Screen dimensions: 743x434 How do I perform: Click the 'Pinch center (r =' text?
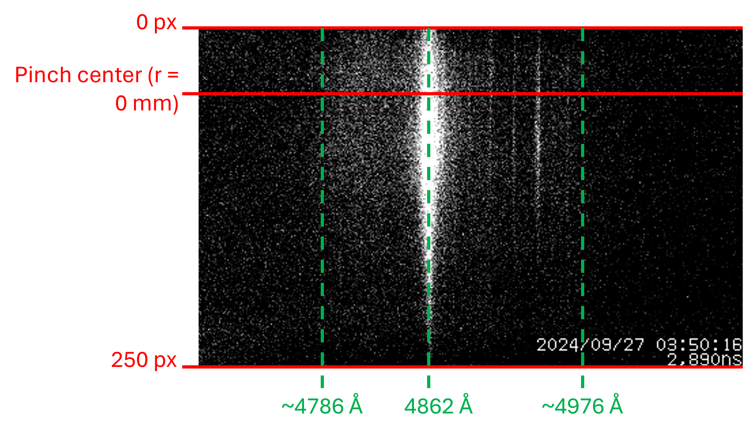(96, 75)
